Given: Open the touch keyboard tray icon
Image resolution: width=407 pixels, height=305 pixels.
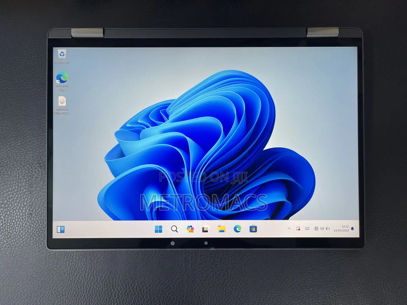Looking at the screenshot, I should coord(307,228).
